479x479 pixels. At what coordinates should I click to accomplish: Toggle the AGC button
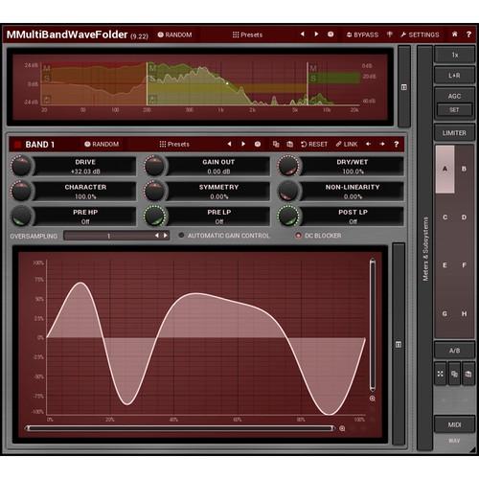coord(454,96)
